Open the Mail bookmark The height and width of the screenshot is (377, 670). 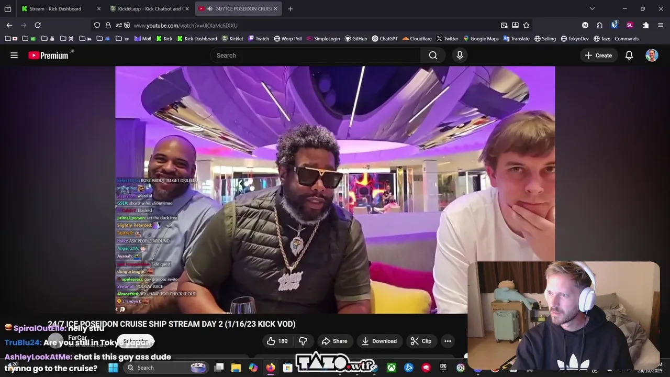click(142, 38)
